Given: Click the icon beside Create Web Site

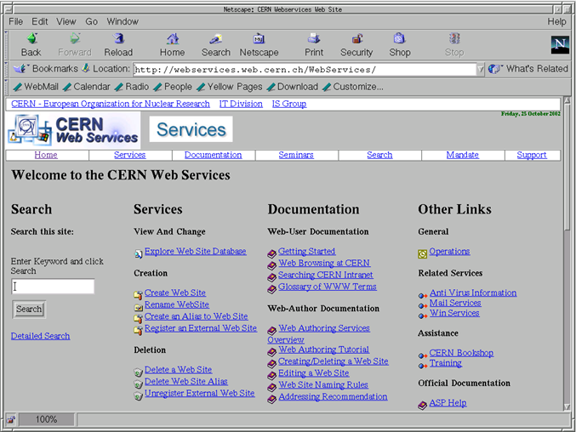Looking at the screenshot, I should pos(138,295).
